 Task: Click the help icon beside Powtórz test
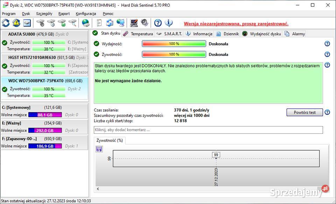click(x=327, y=112)
